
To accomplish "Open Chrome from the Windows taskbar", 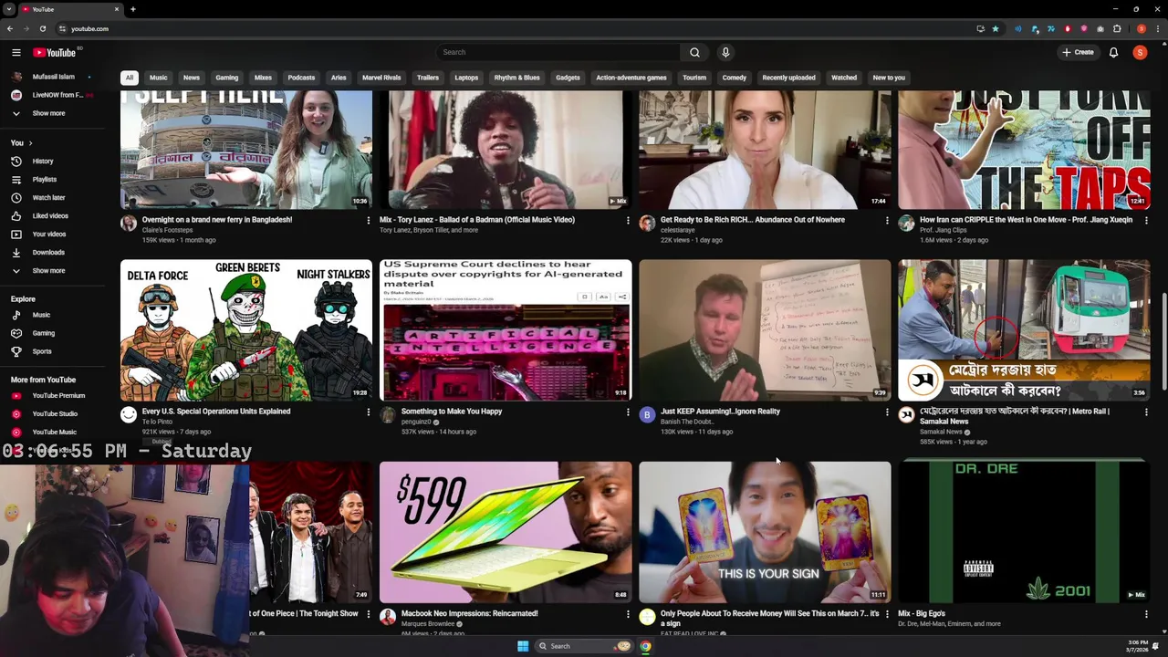I will [x=645, y=646].
